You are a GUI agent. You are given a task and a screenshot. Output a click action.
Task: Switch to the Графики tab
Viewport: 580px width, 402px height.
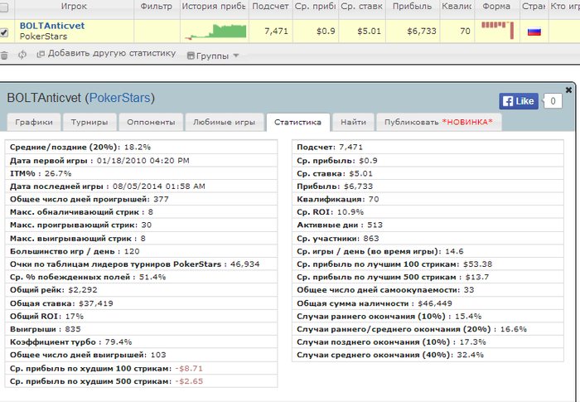tap(34, 122)
